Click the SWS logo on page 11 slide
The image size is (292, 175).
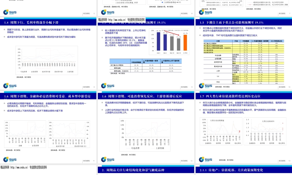coord(10,160)
